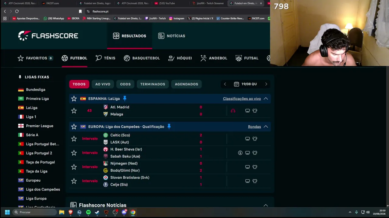The image size is (389, 218).
Task: Open the Favoritos star section
Action: 35,58
